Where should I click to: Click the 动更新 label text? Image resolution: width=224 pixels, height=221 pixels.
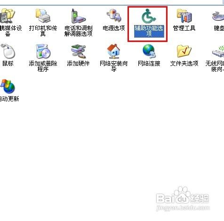coord(9,99)
